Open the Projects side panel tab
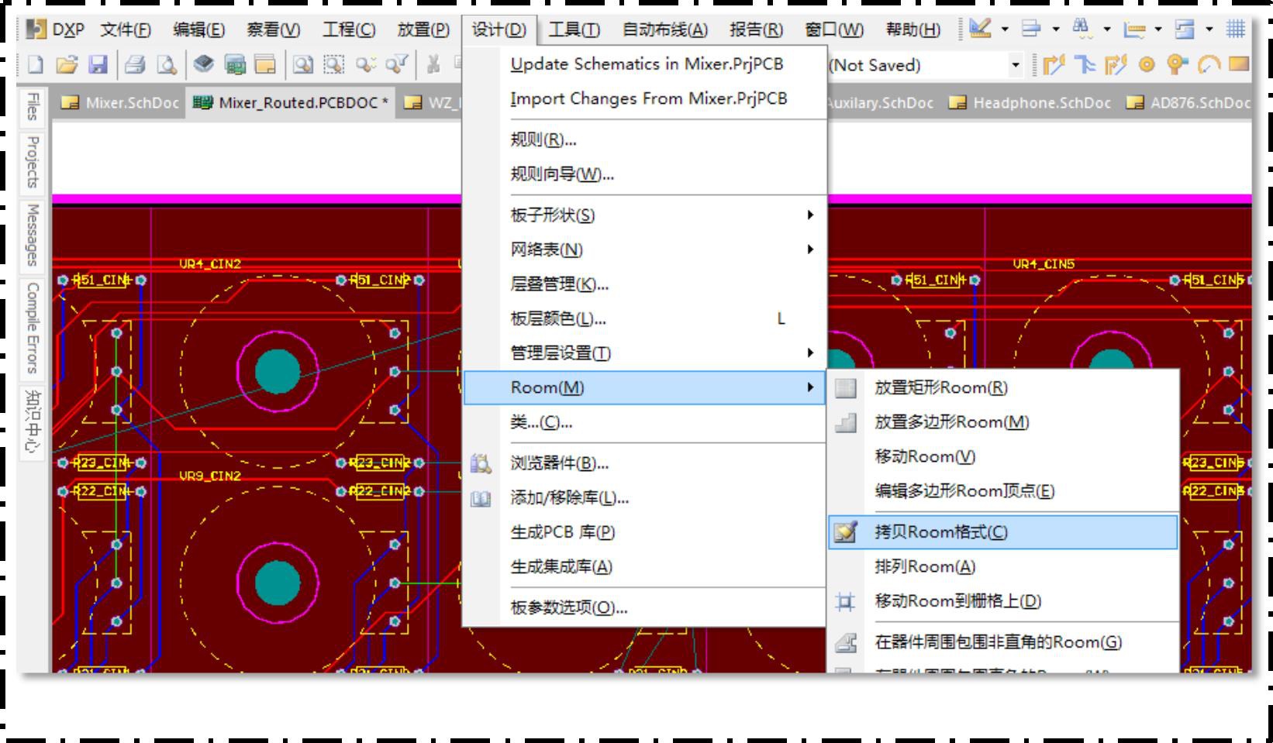1273x743 pixels. click(x=33, y=162)
